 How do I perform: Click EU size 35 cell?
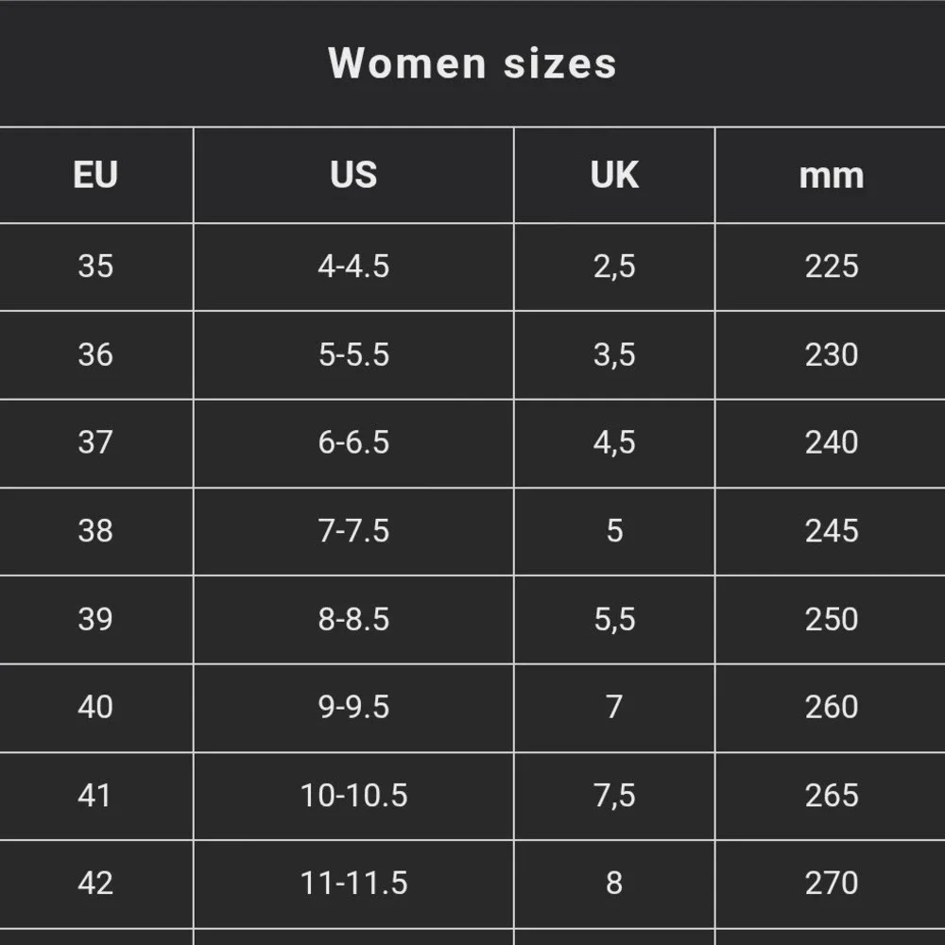[x=95, y=267]
